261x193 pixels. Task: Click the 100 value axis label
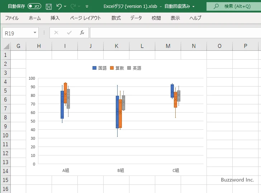tap(32, 78)
